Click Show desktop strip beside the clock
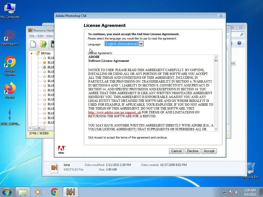 click(261, 192)
